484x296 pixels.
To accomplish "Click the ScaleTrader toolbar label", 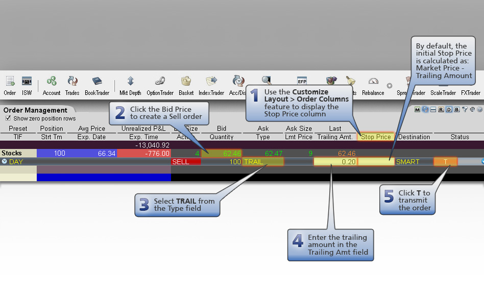I will point(443,93).
